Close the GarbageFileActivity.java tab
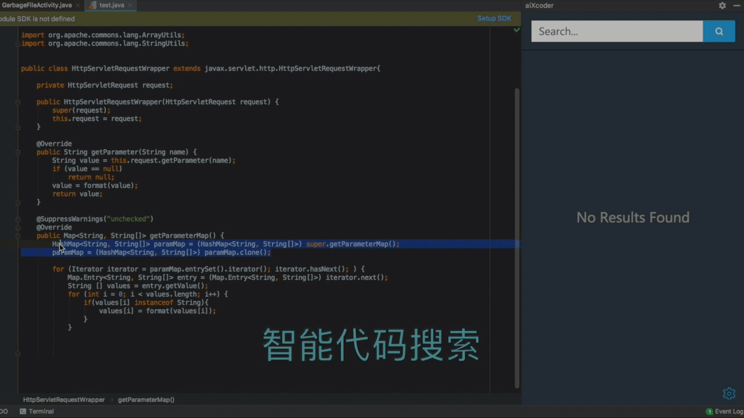The width and height of the screenshot is (744, 418). click(79, 5)
